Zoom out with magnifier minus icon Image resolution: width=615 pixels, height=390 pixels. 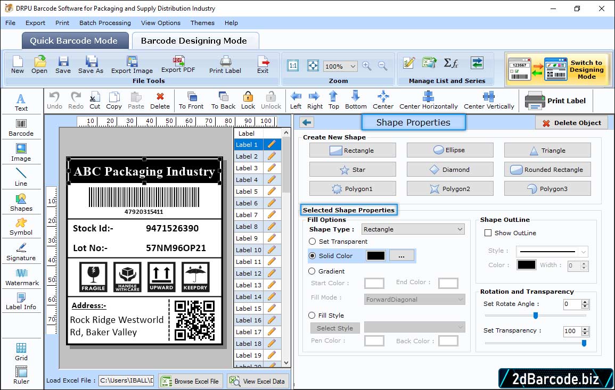point(382,66)
